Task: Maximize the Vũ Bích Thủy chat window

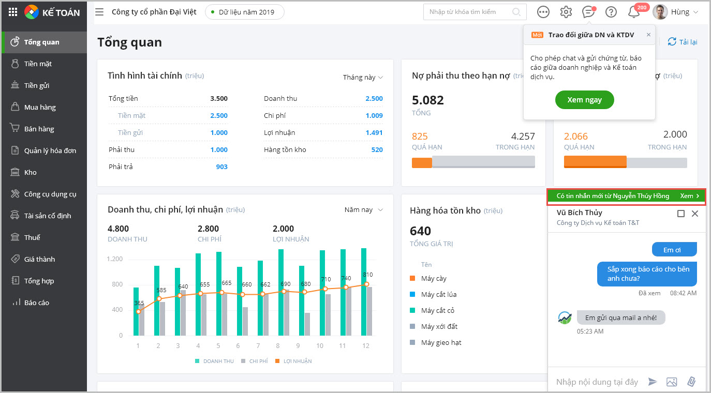Action: coord(681,214)
